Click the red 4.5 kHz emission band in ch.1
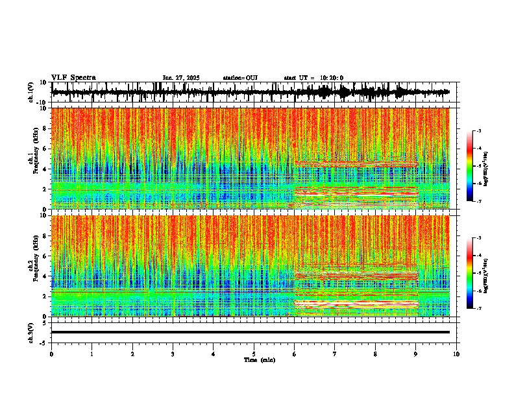Viewport: 514px width, 397px height. 356,164
